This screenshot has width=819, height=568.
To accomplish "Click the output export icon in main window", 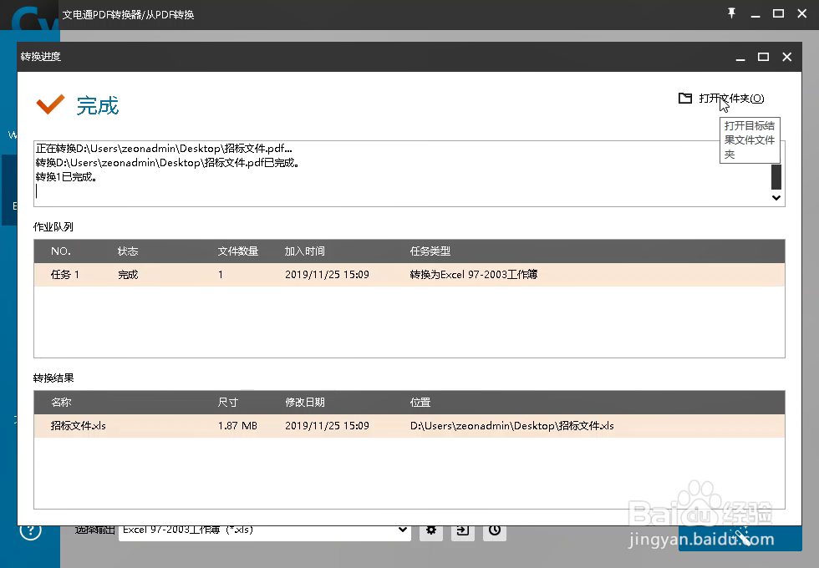I will pyautogui.click(x=463, y=533).
